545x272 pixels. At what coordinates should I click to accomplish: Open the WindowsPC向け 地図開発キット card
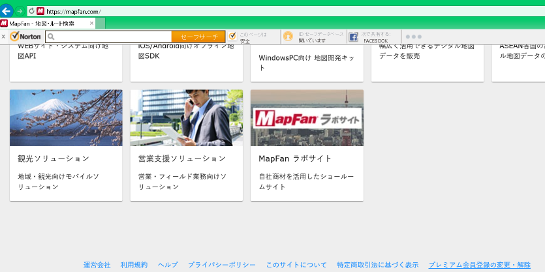(307, 63)
